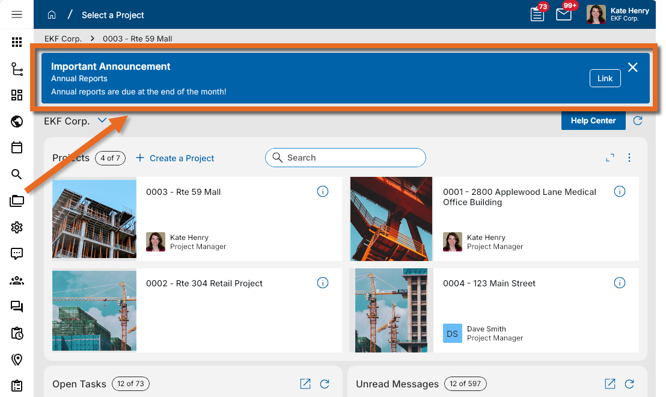Click the Help Center button
The width and height of the screenshot is (666, 397).
(x=593, y=120)
